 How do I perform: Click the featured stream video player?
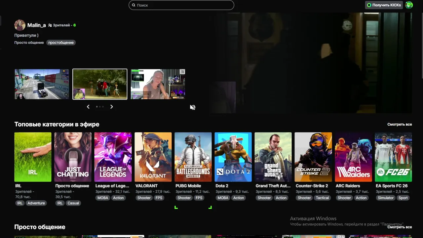pos(311,63)
